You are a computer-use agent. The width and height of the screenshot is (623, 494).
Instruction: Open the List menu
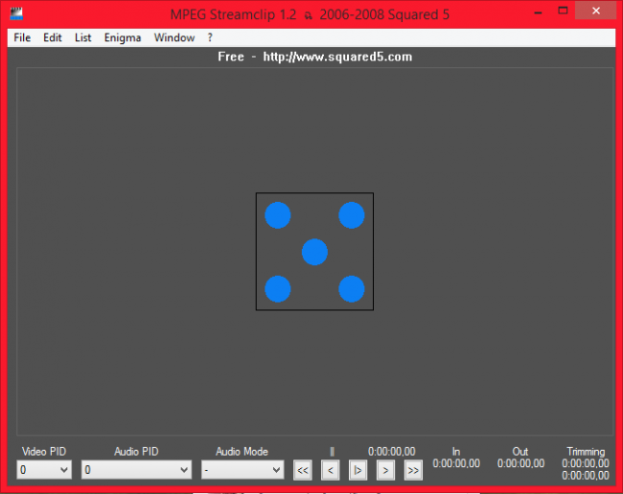(x=82, y=37)
